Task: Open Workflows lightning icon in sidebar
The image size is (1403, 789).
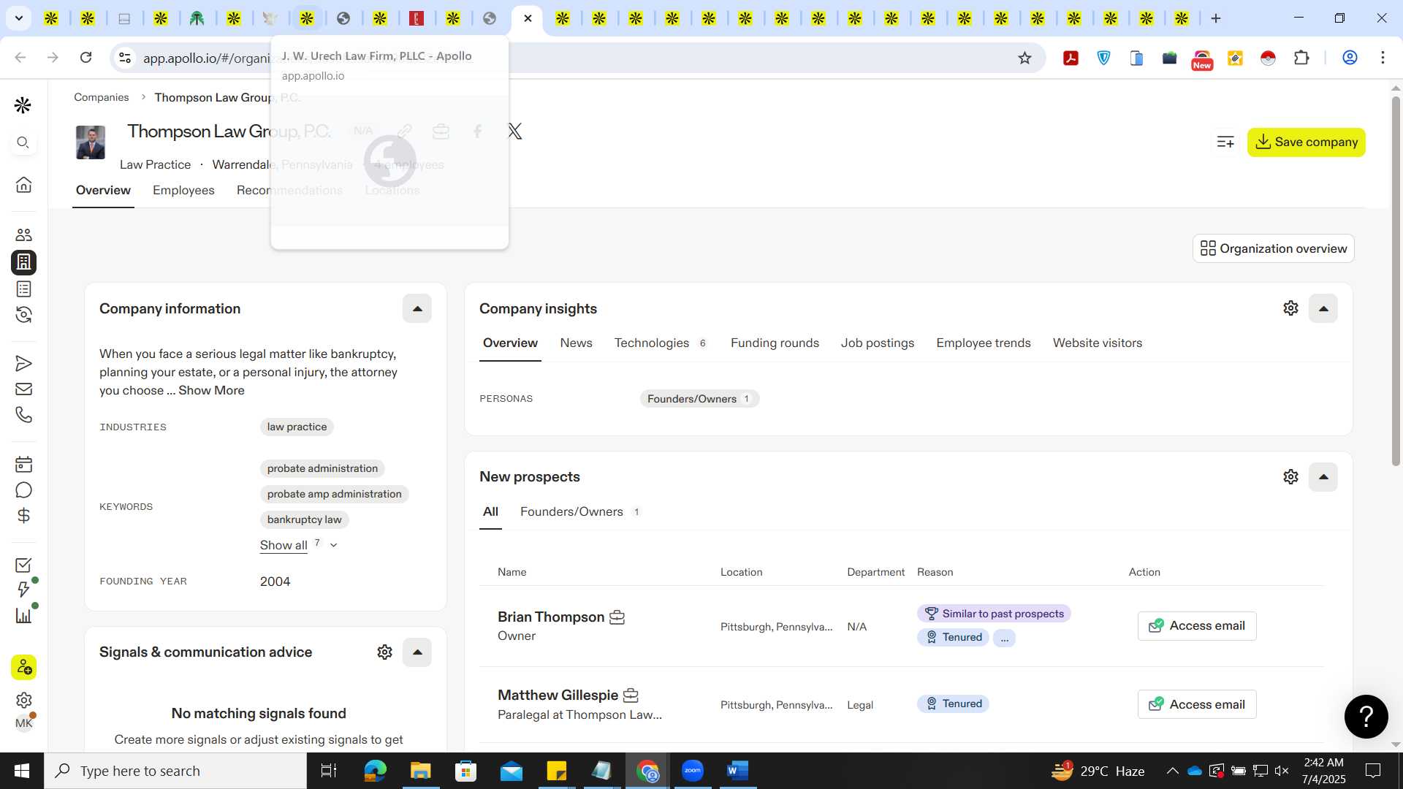Action: click(x=23, y=590)
